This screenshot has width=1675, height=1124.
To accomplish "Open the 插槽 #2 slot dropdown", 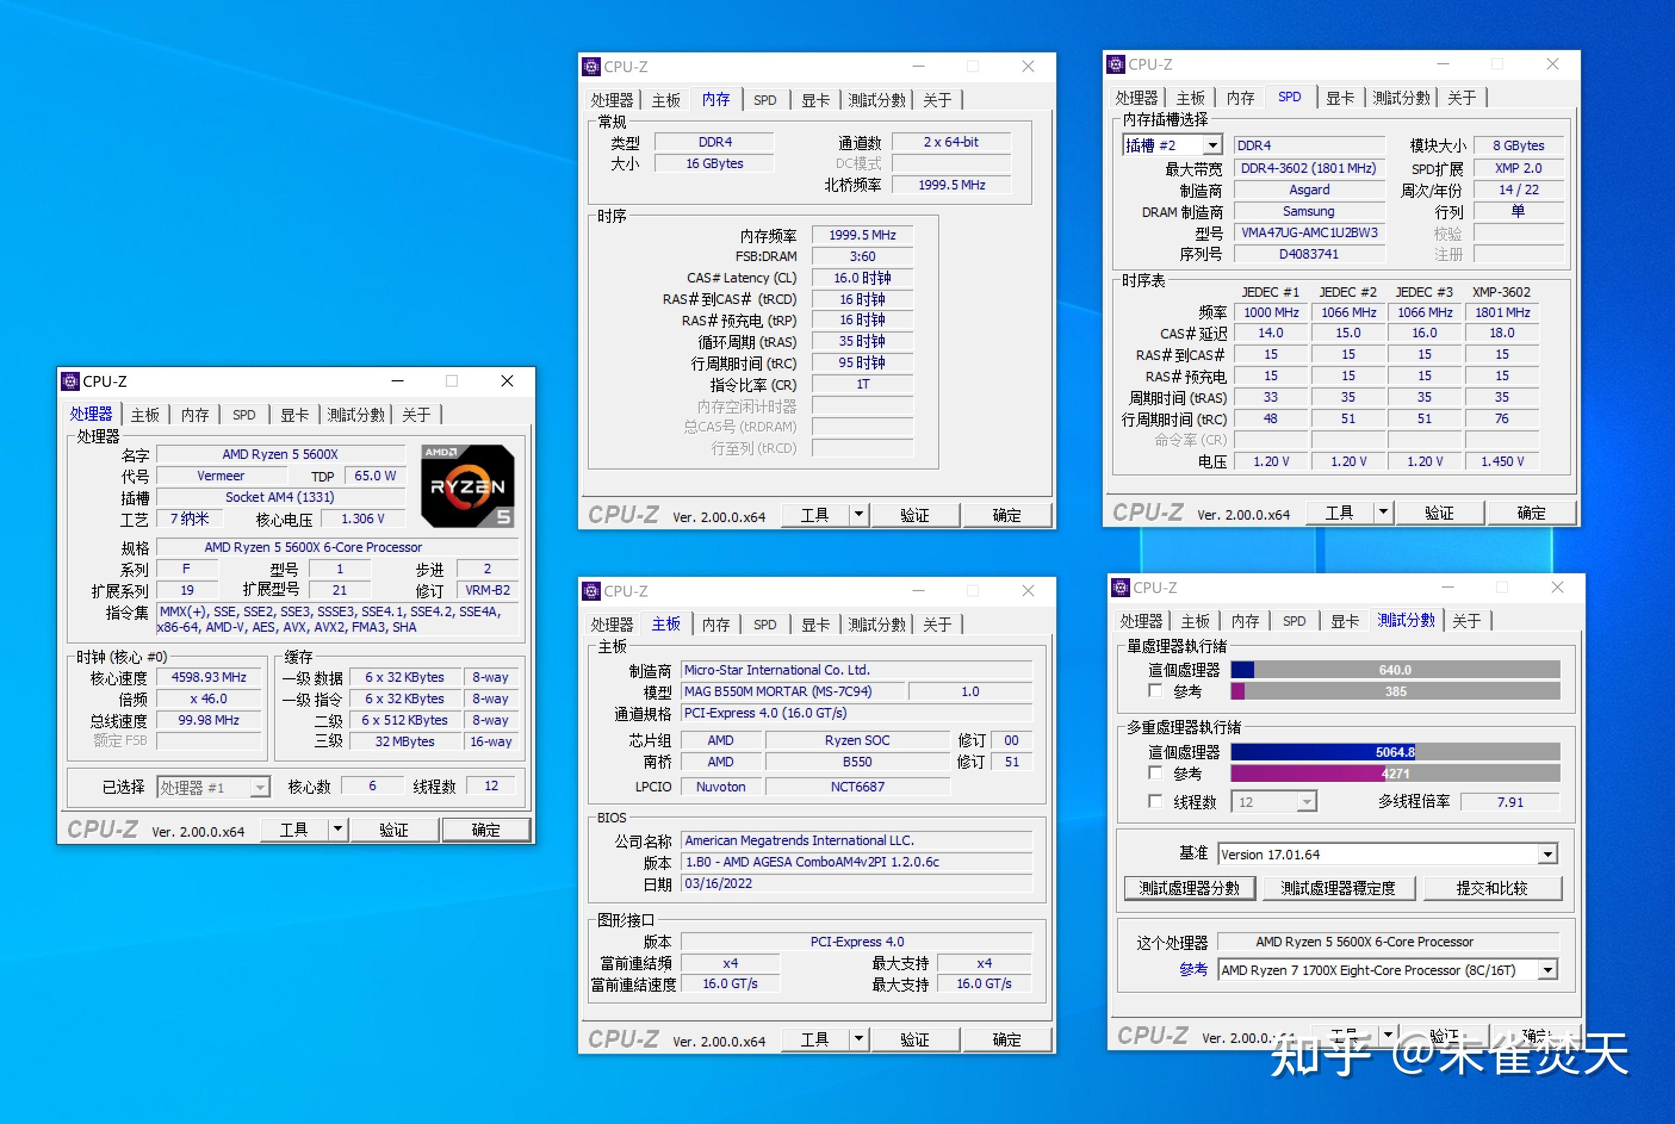I will click(1212, 145).
